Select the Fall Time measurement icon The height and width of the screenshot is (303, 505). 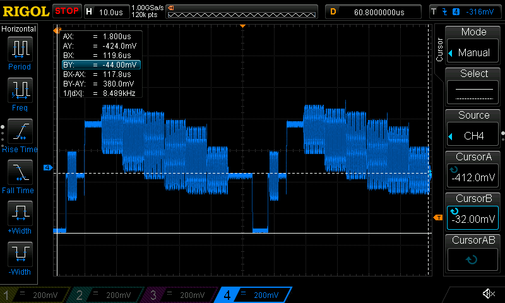pos(20,172)
